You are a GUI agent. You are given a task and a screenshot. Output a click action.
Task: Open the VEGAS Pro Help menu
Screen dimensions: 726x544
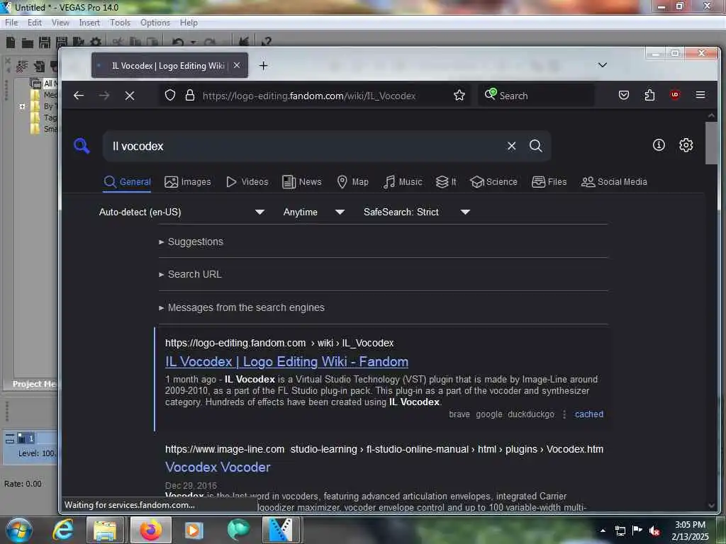coord(189,23)
